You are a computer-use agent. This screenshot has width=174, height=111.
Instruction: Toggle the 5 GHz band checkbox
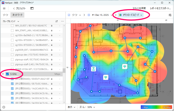8,74
